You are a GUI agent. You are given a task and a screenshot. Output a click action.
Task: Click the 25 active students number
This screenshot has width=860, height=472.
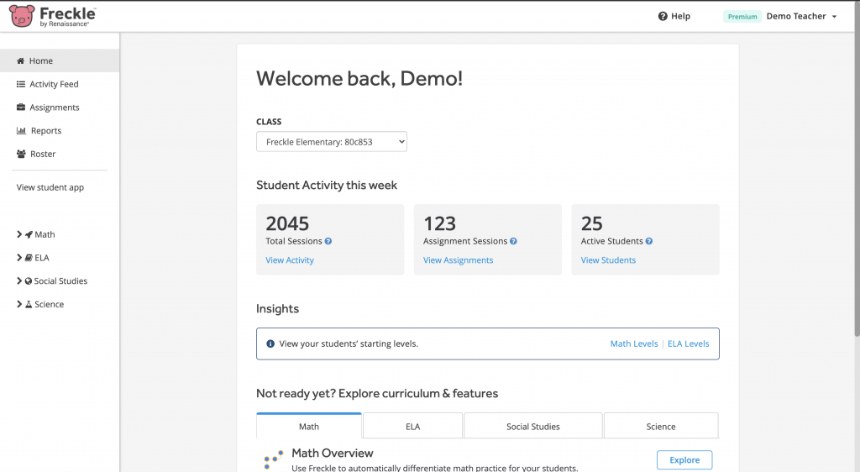click(592, 223)
